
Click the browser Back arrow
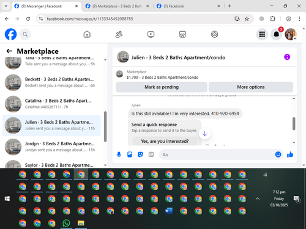7,19
